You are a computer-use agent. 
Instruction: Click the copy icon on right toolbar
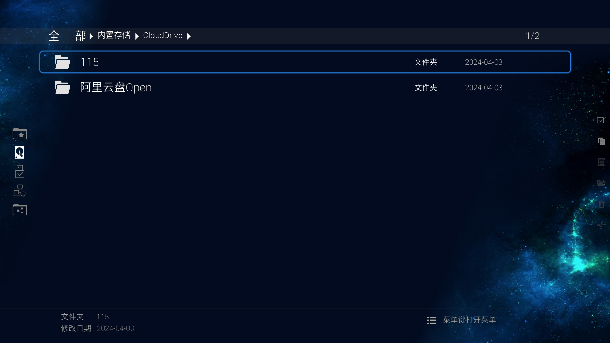601,141
